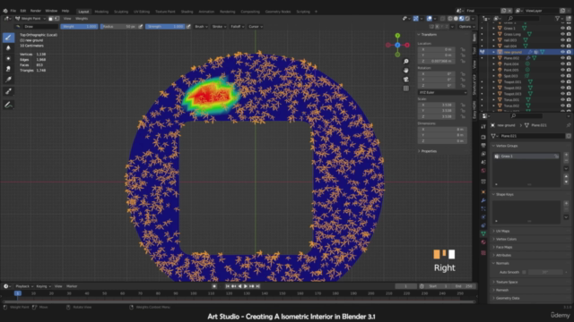Expand Geometry Data panel
Viewport: 574px width, 322px height.
click(508, 298)
